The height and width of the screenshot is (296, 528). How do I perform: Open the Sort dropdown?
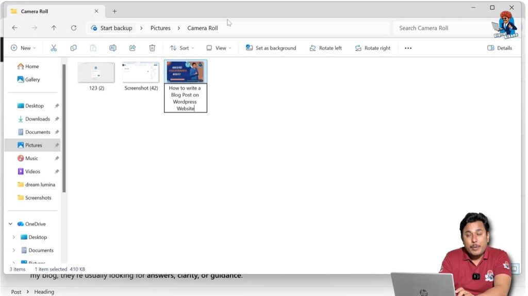coord(182,48)
